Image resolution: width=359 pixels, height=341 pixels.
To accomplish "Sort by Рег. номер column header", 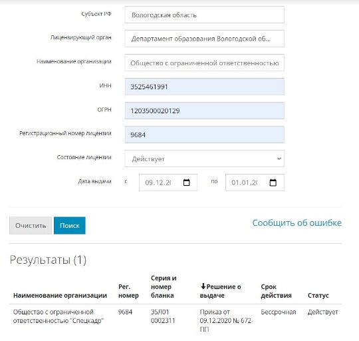I will point(128,291).
